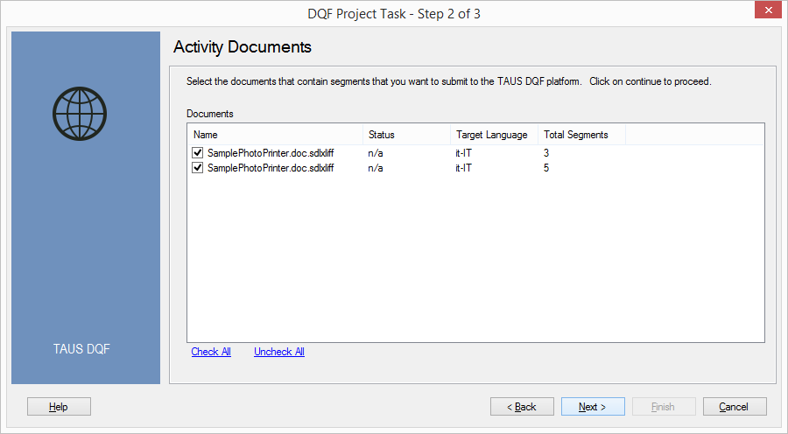Sort by the Status column header
The width and height of the screenshot is (788, 434).
pos(406,135)
